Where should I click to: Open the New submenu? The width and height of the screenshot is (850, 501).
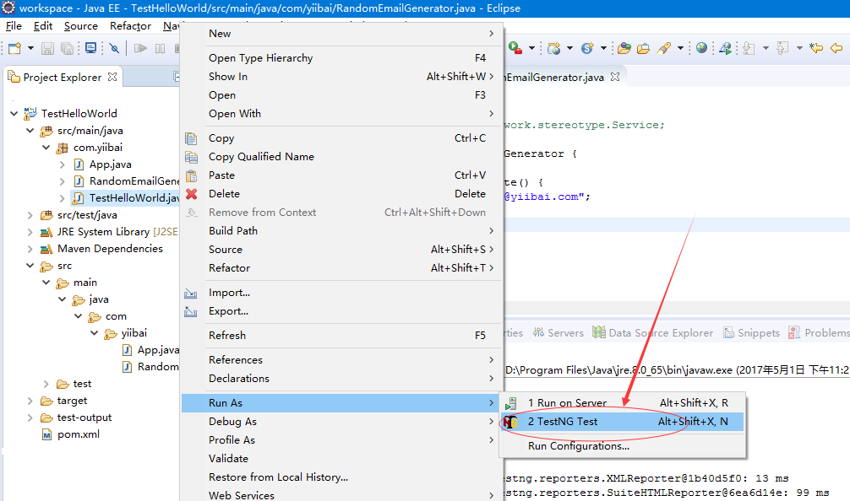click(342, 34)
